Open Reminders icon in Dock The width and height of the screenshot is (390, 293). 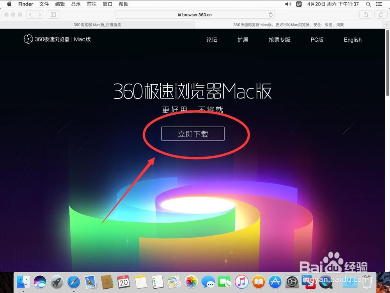[158, 282]
